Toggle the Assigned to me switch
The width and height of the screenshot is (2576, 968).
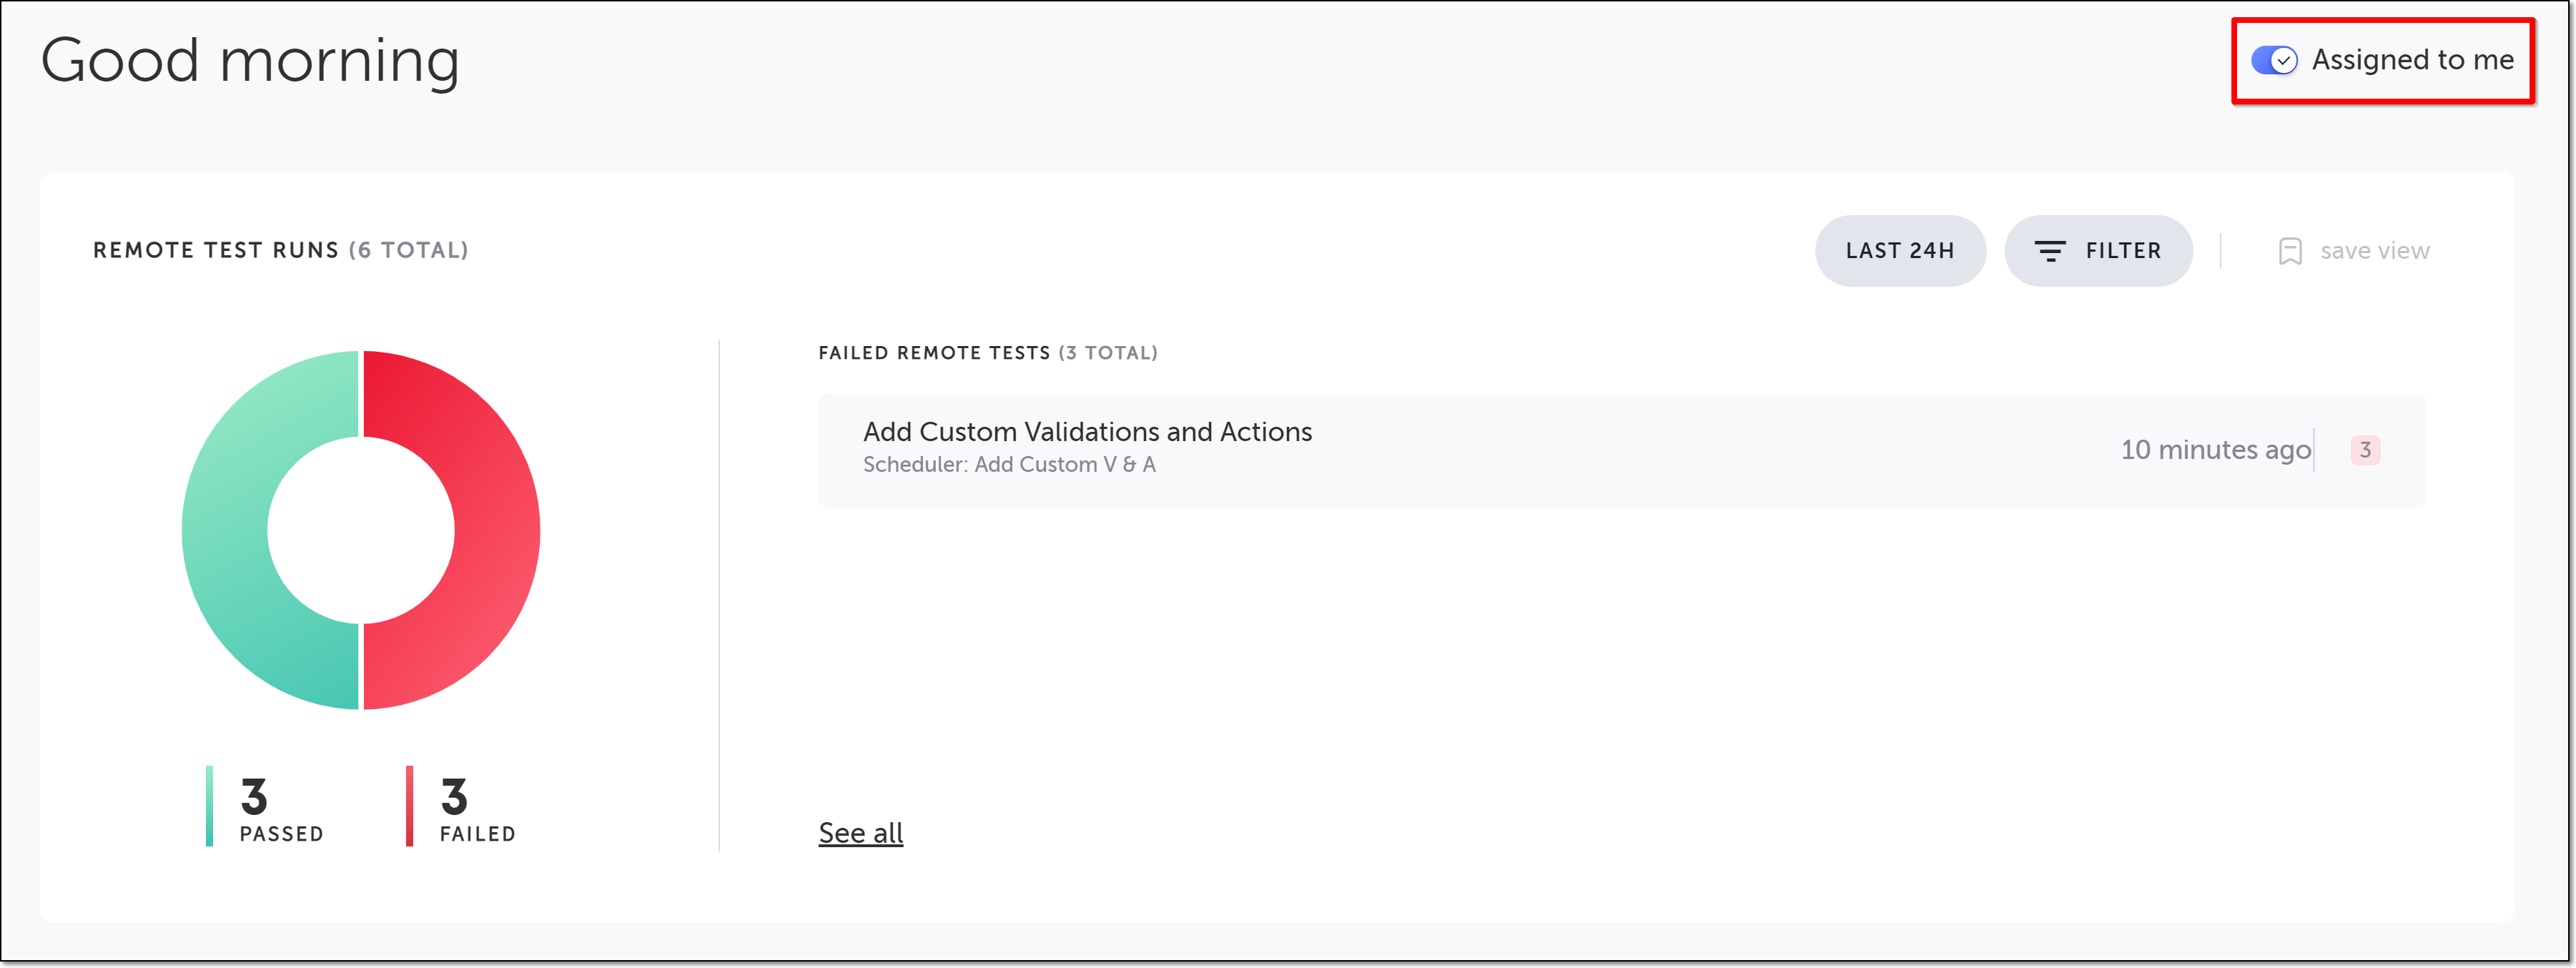[x=2273, y=60]
